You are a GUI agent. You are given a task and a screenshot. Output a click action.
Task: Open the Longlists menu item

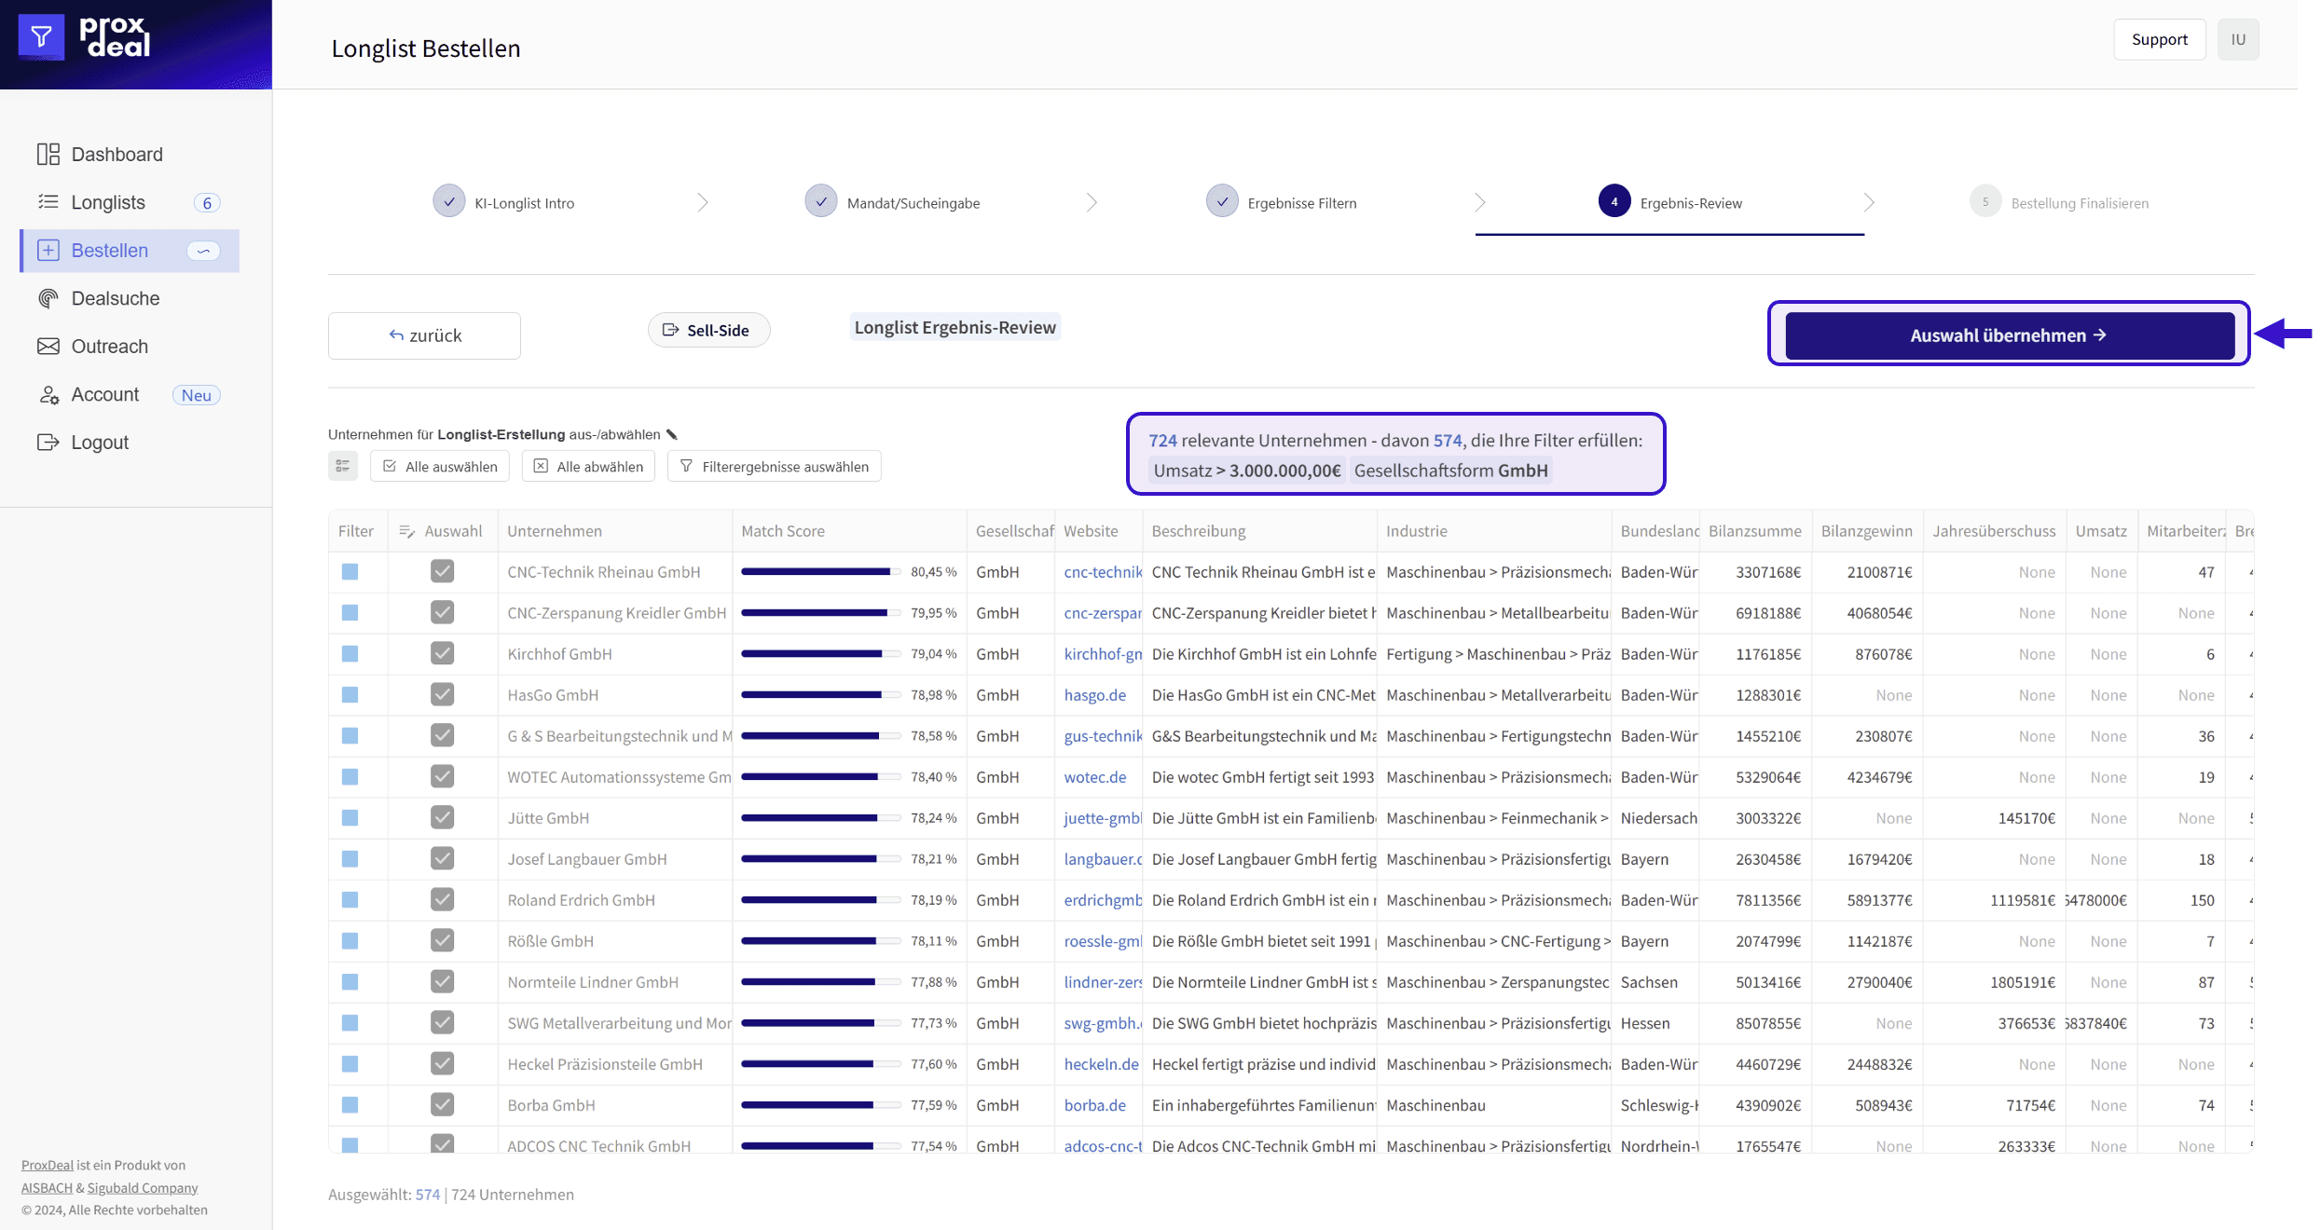click(x=130, y=202)
